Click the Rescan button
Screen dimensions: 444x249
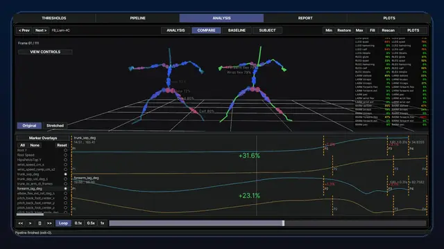(388, 30)
